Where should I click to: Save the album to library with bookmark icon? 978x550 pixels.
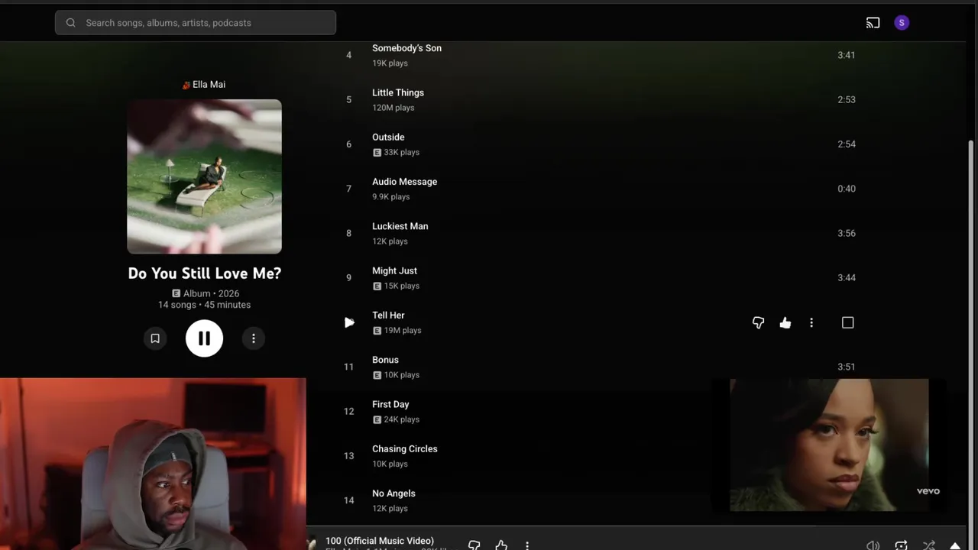click(155, 338)
